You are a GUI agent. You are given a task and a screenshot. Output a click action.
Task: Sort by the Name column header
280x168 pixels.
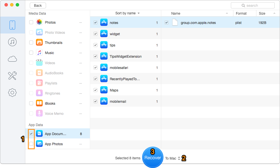197,14
